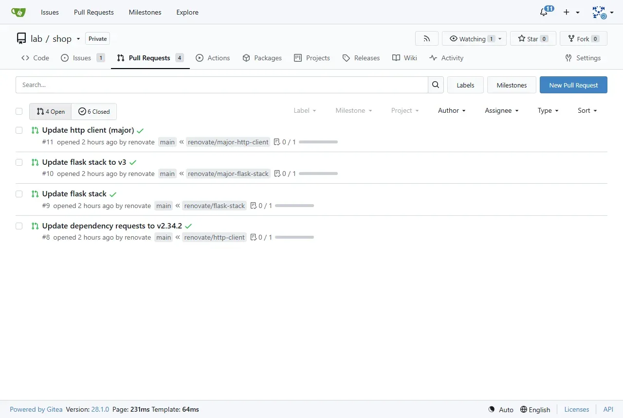Focus the pull request search field

pos(222,85)
